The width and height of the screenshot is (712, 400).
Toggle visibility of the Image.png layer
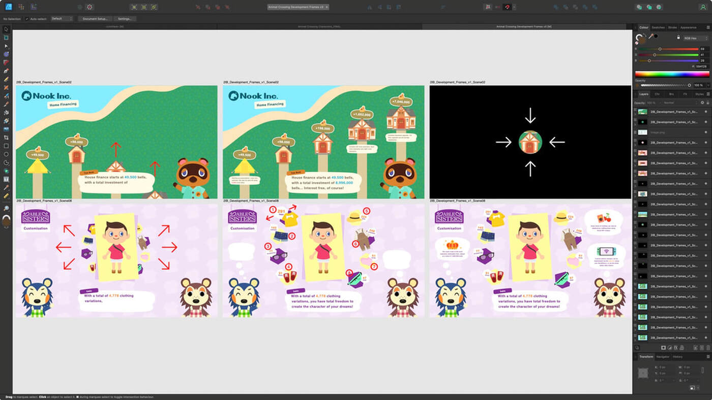coord(706,132)
